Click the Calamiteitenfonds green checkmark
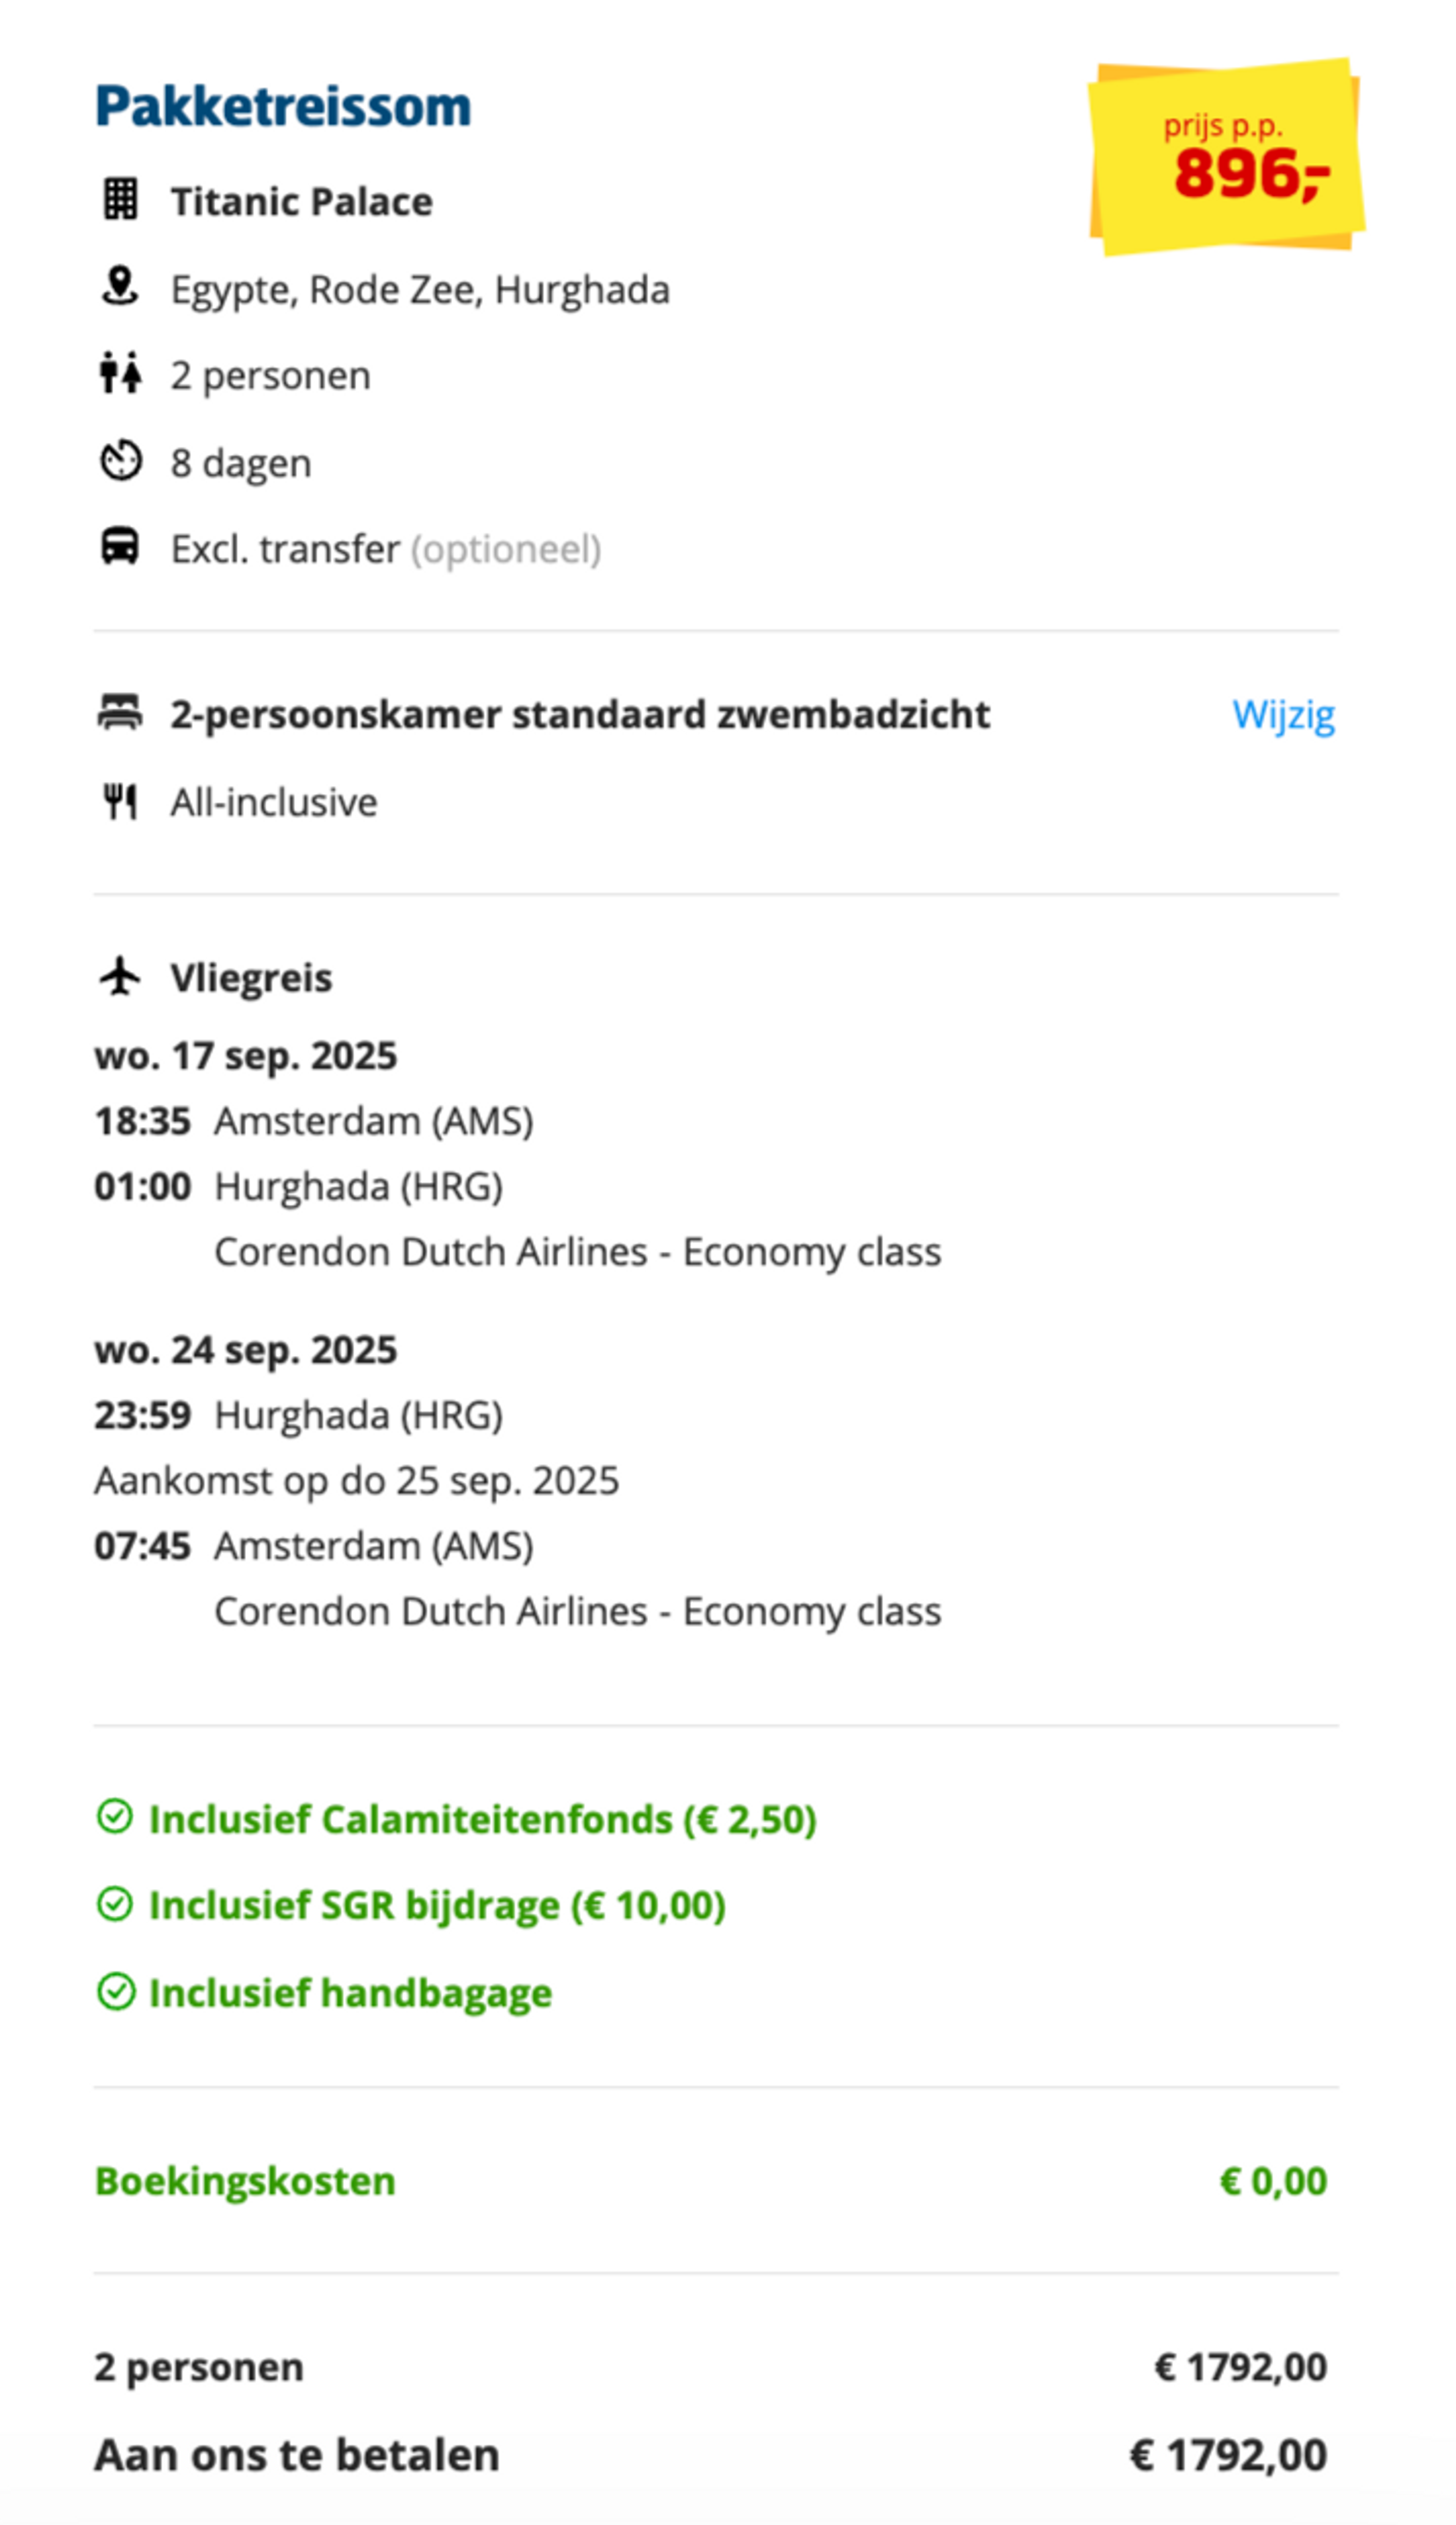This screenshot has width=1456, height=2525. (x=115, y=1817)
